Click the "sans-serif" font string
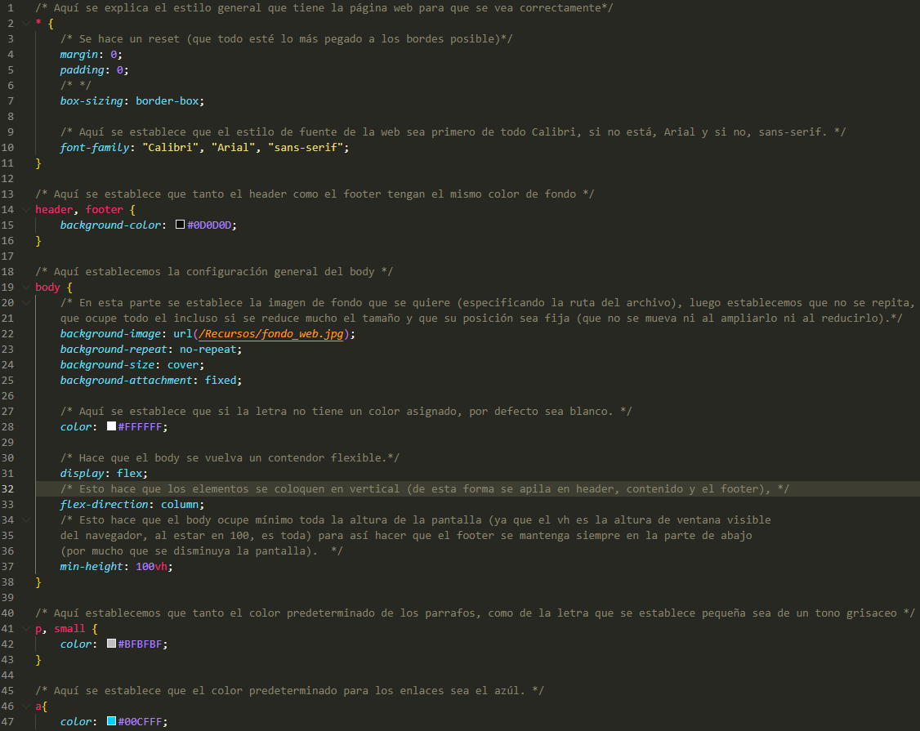This screenshot has height=731, width=920. click(x=305, y=147)
